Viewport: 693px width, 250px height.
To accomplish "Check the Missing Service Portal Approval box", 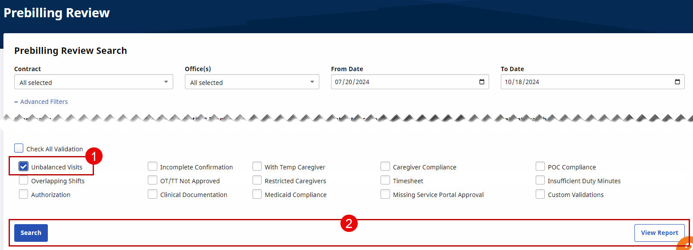I will 385,194.
